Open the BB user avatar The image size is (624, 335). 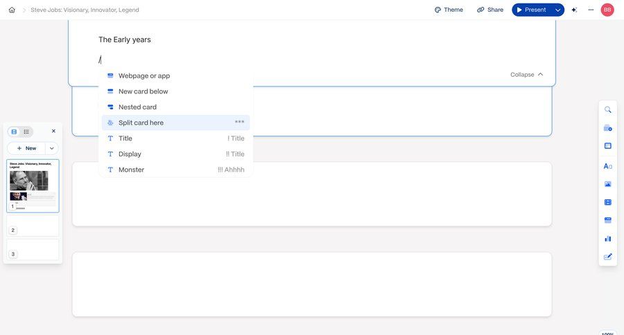point(607,10)
